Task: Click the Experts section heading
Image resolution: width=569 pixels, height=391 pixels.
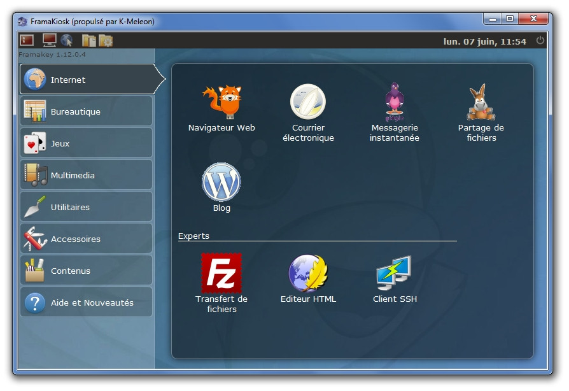Action: 193,236
